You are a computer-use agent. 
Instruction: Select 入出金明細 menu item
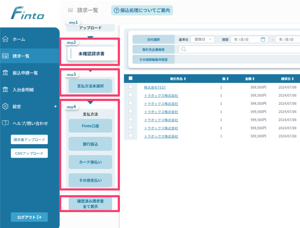coord(23,89)
